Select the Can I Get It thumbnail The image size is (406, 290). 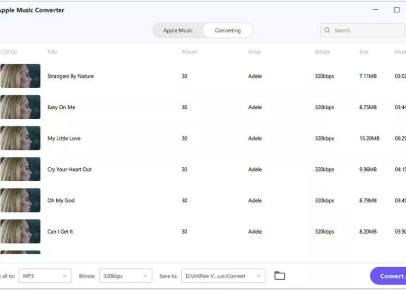tap(20, 231)
